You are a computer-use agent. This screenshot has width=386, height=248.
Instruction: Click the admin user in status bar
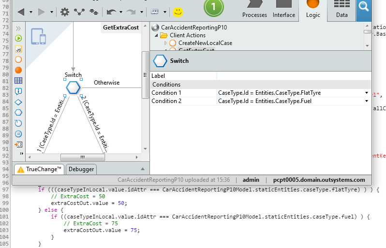(251, 180)
